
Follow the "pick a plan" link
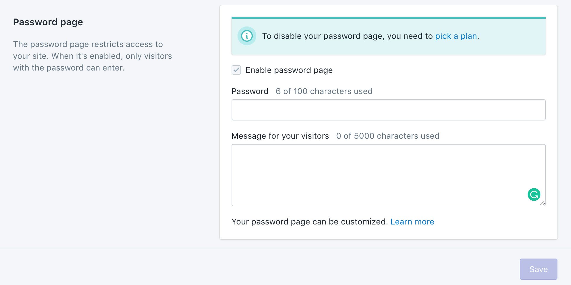pyautogui.click(x=456, y=36)
